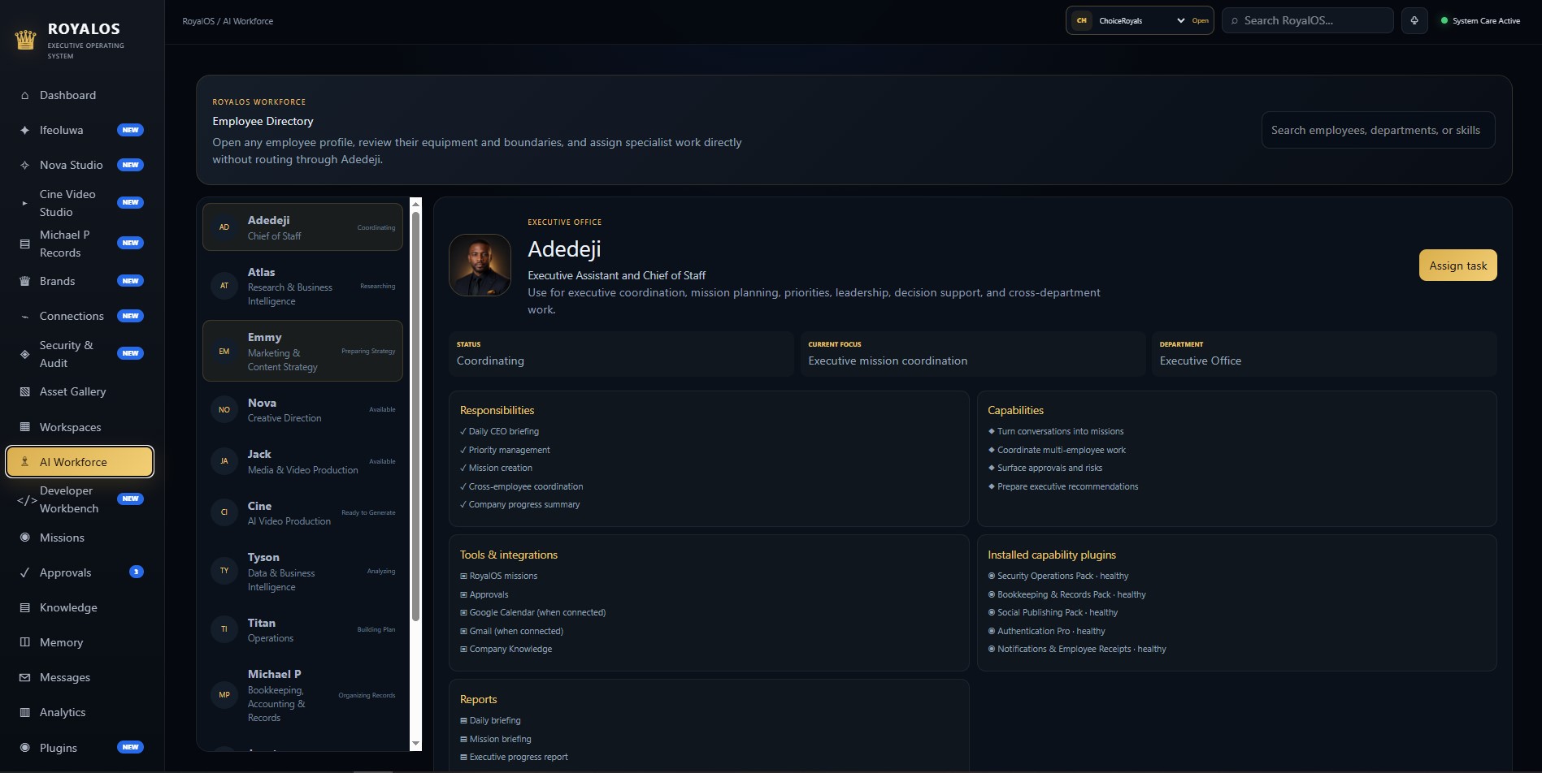
Task: Click the Ifeoluwa sparkle icon
Action: [x=24, y=130]
